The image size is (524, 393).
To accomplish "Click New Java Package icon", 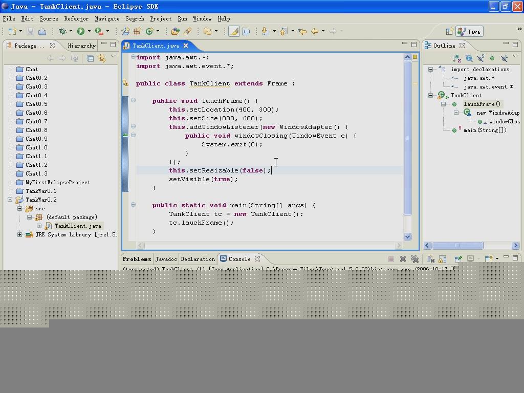I will click(137, 31).
